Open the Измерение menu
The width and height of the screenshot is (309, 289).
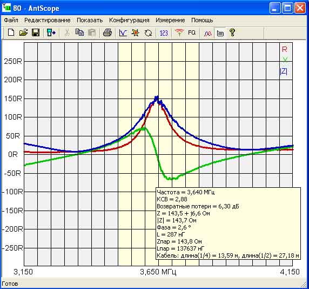(170, 20)
